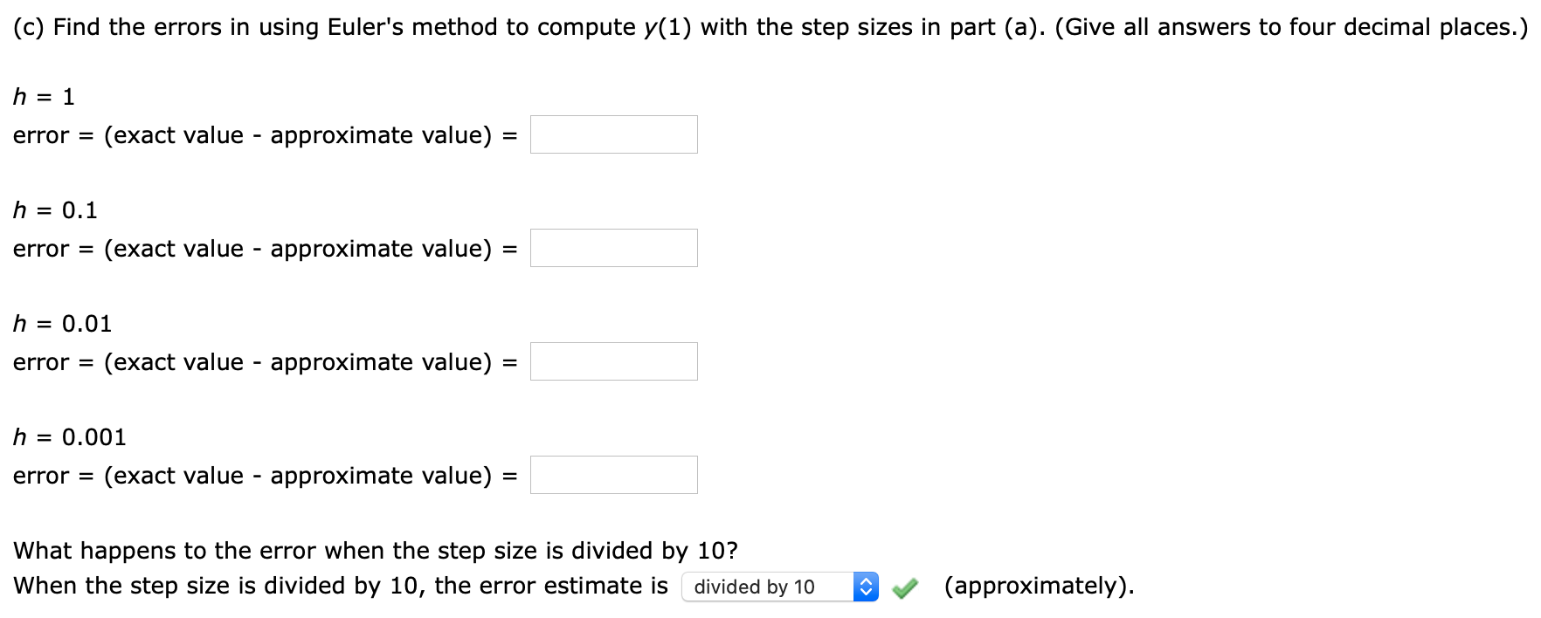Click the 'h = 0.01' label text
This screenshot has width=1541, height=618.
point(61,323)
